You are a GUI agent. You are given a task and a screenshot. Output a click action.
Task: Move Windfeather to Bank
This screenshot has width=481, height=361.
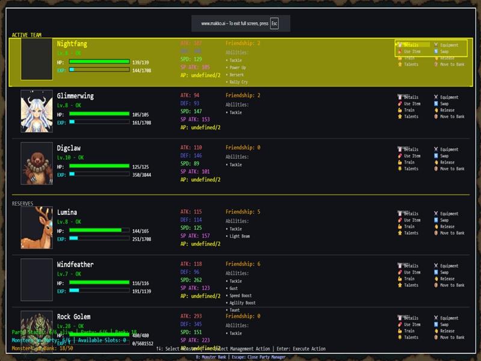pos(452,285)
